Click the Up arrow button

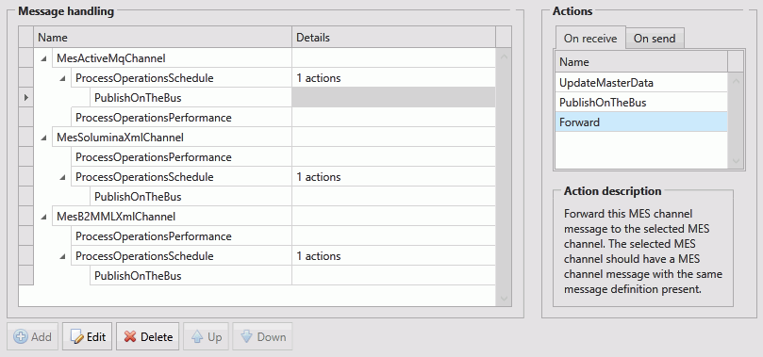(207, 336)
